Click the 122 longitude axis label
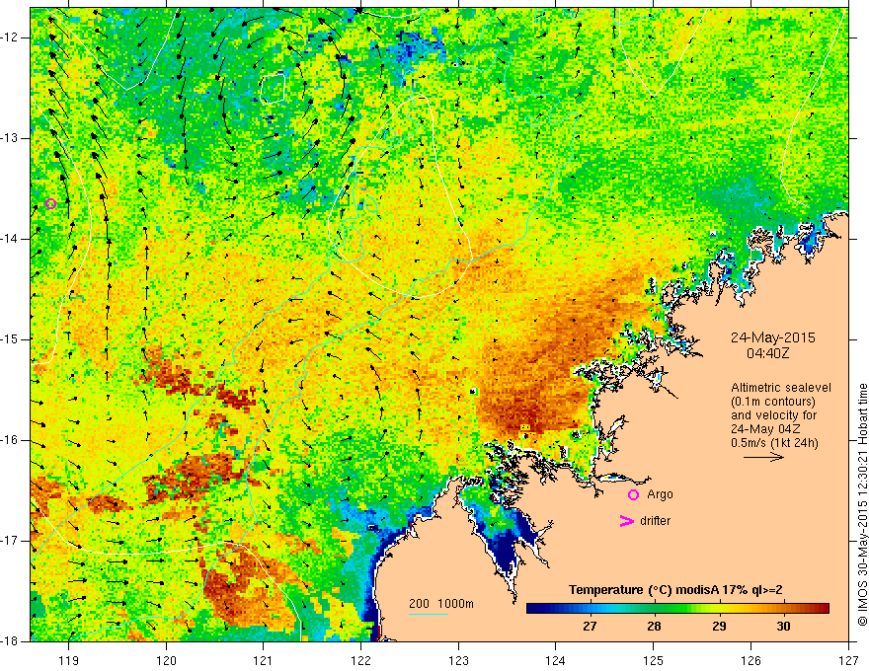The width and height of the screenshot is (869, 671). tap(360, 660)
